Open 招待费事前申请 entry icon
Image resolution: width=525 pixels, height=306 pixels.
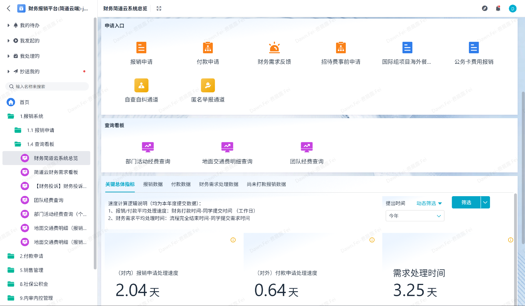pos(341,48)
